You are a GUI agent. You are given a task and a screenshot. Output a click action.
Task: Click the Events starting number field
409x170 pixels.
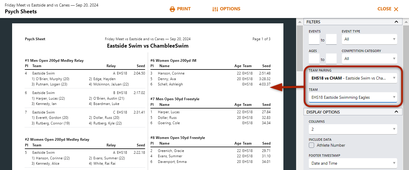pyautogui.click(x=314, y=39)
